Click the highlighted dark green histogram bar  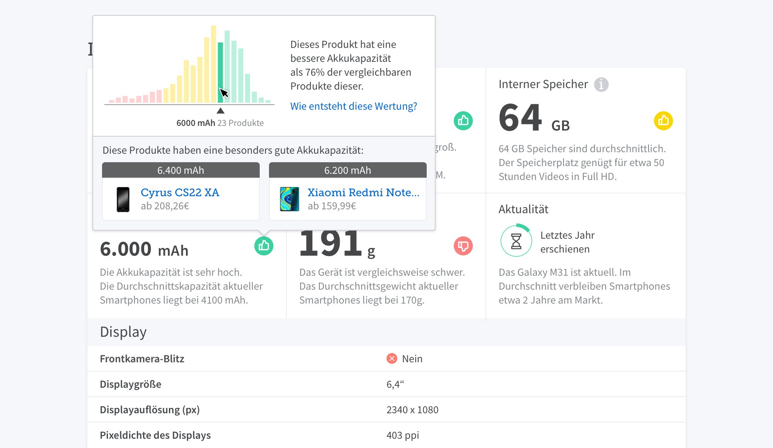point(220,66)
